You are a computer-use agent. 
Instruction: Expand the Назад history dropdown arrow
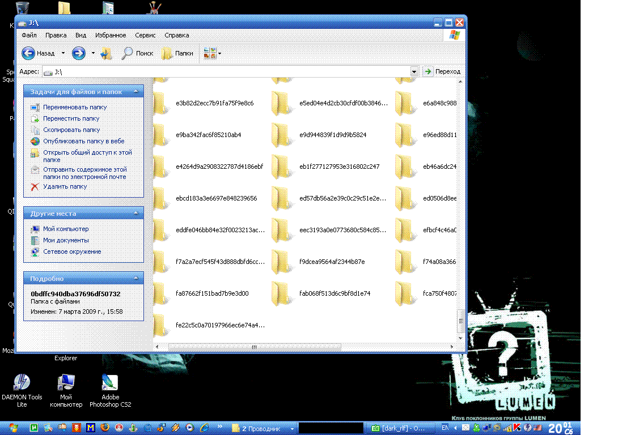tap(63, 53)
